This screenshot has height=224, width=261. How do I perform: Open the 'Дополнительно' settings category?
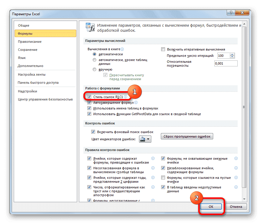pyautogui.click(x=30, y=66)
